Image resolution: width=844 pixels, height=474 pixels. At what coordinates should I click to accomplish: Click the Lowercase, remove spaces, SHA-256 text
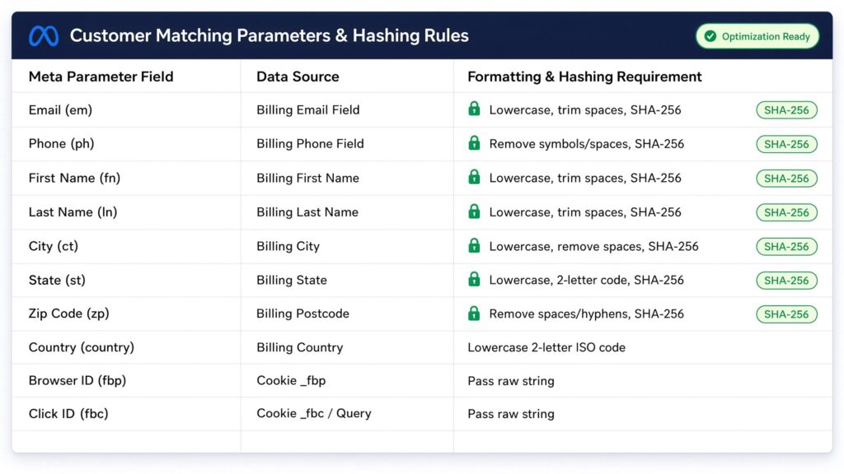click(593, 247)
